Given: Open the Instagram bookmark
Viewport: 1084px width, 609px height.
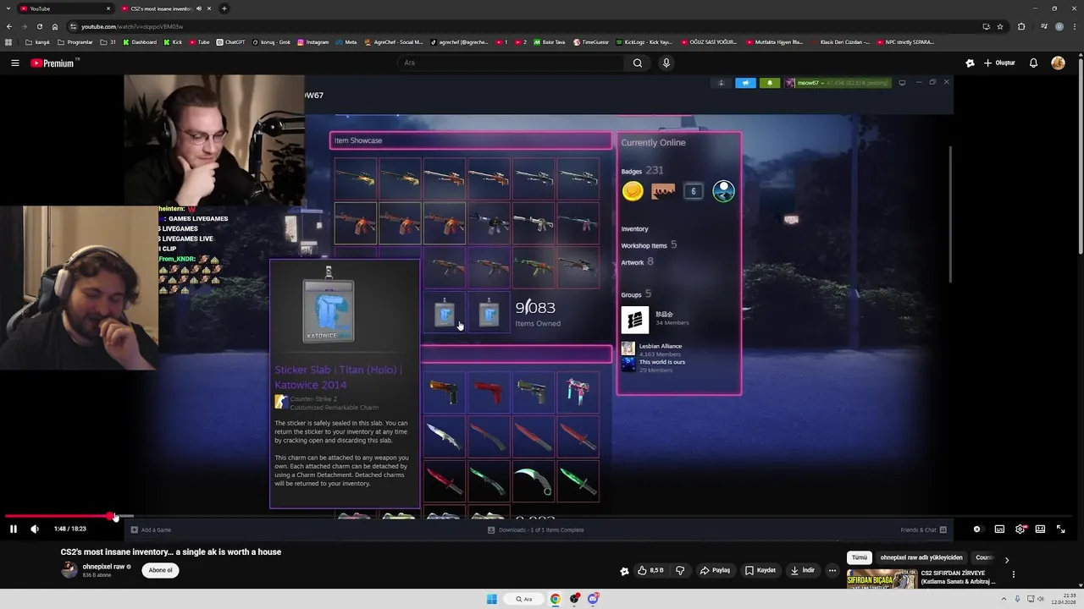Looking at the screenshot, I should coord(313,41).
